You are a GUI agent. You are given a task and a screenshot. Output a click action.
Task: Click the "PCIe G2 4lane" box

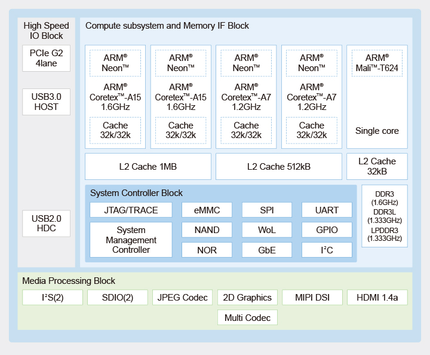point(46,58)
